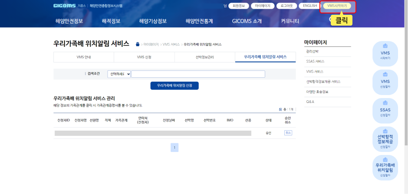
Task: Open the GICOMS 소개 menu
Action: click(247, 21)
